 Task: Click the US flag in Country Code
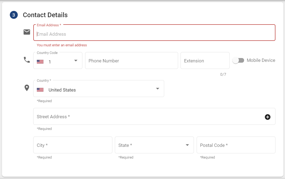click(x=40, y=62)
